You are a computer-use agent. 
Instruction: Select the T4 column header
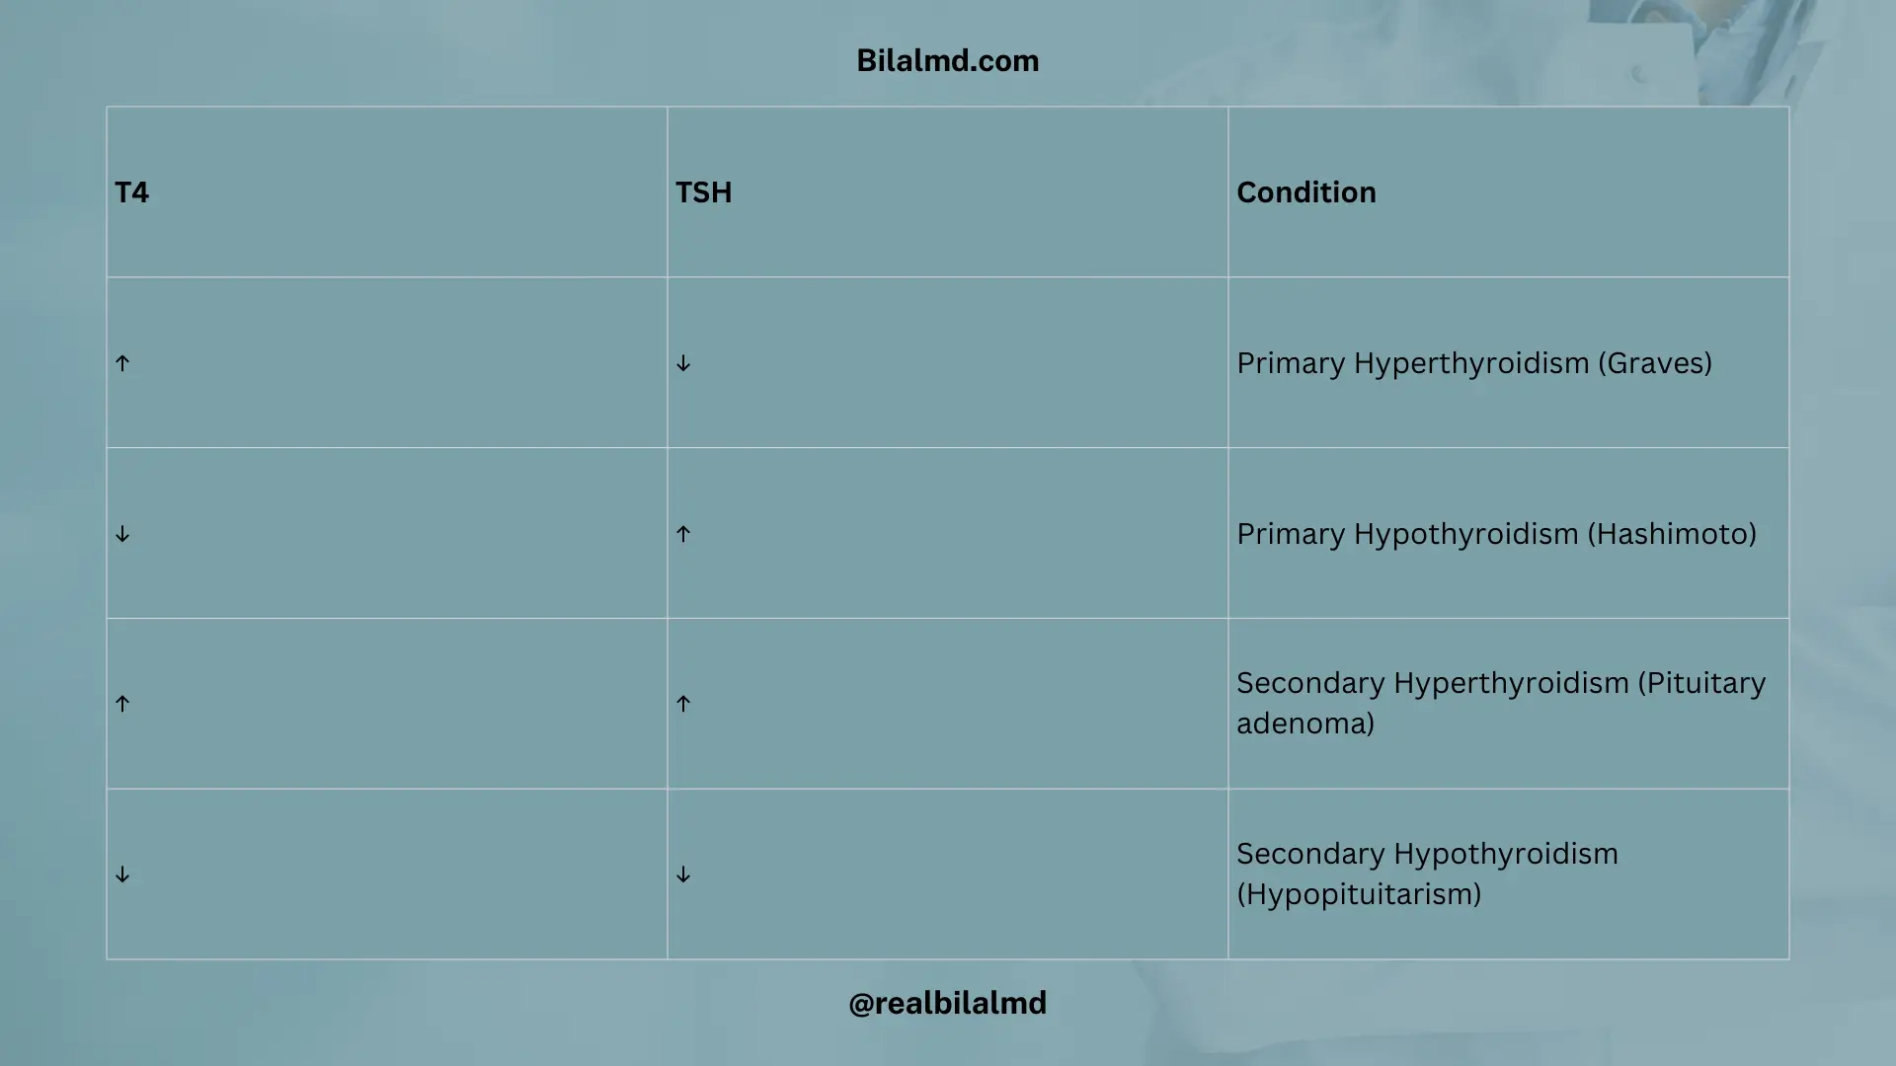click(131, 192)
